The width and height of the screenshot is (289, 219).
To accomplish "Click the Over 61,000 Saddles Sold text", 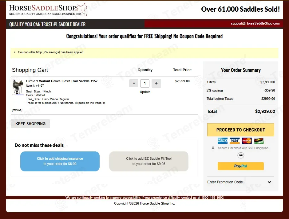I will point(240,9).
